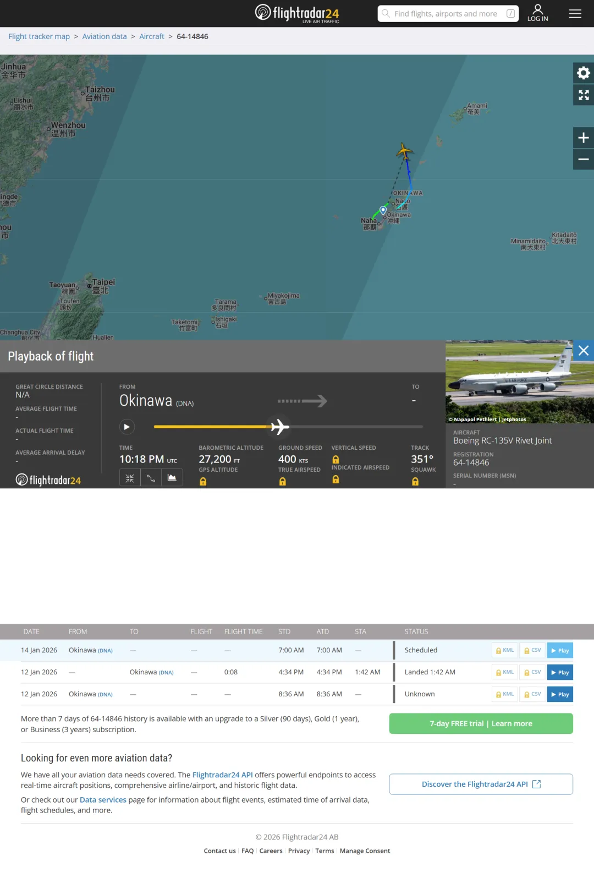Click Discover the Flightradar24 API button
This screenshot has height=872, width=594.
pos(481,784)
